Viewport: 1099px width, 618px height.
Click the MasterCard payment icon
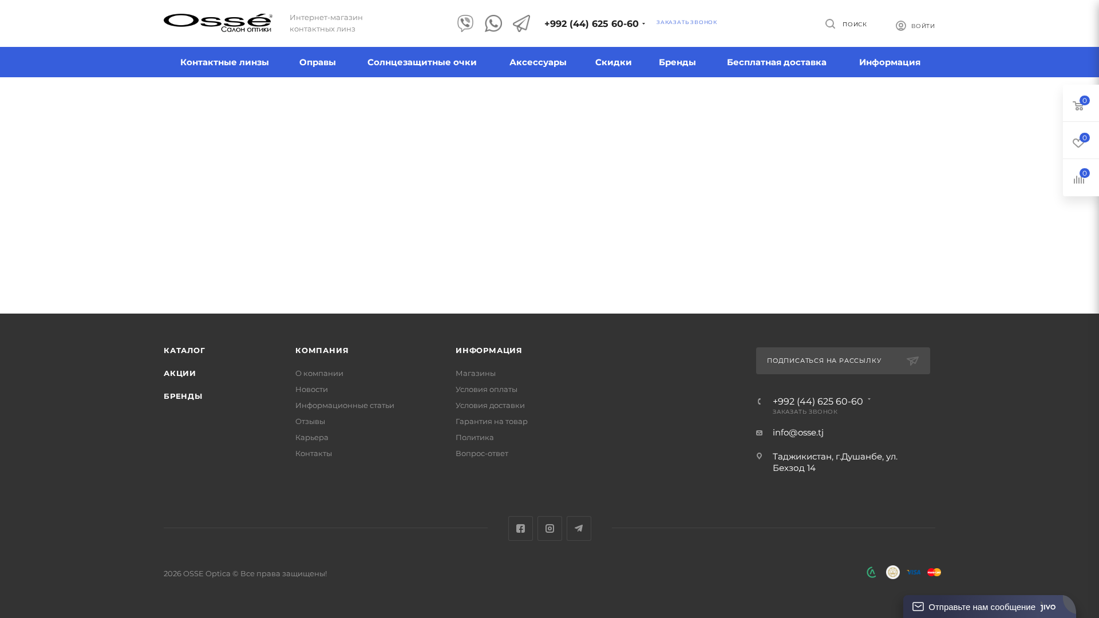coord(934,572)
